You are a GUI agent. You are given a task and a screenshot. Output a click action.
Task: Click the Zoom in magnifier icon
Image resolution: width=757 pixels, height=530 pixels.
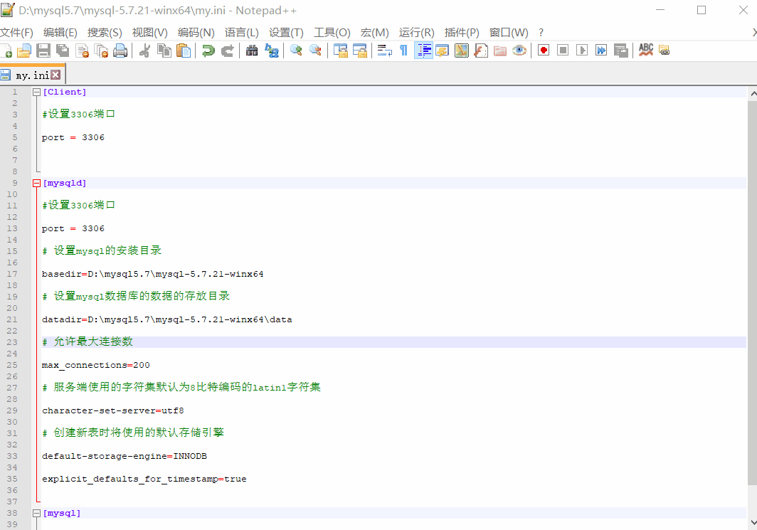[x=296, y=51]
